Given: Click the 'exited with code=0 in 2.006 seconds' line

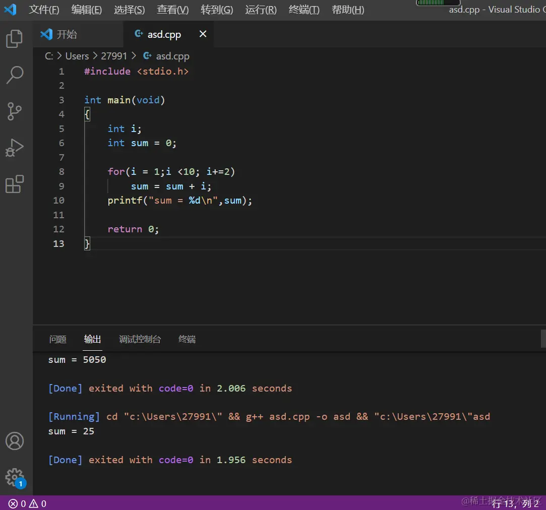Looking at the screenshot, I should [x=190, y=388].
